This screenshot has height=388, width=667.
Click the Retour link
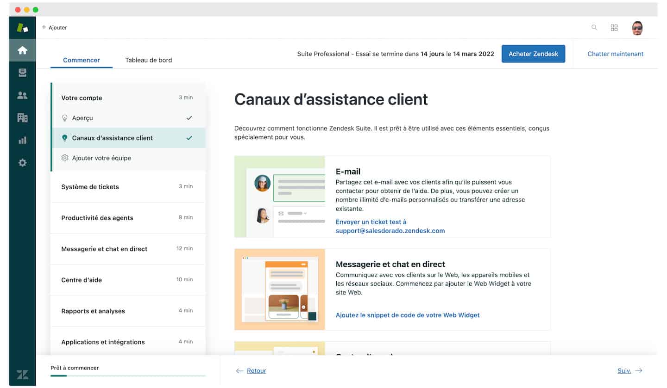(x=257, y=370)
